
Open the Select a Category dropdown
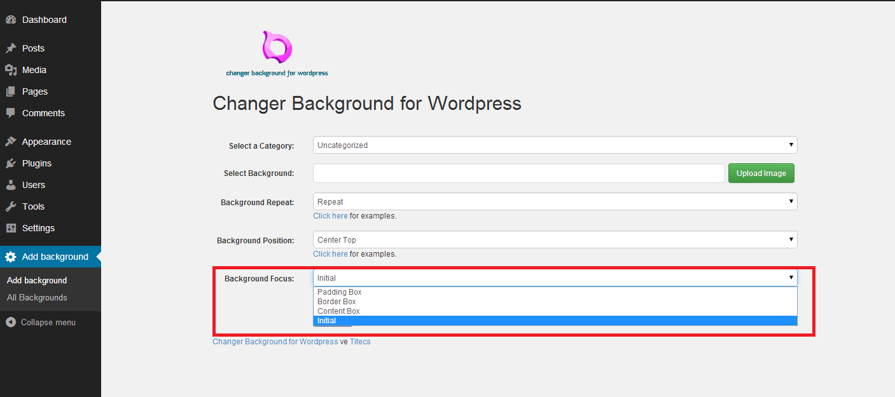pyautogui.click(x=555, y=145)
